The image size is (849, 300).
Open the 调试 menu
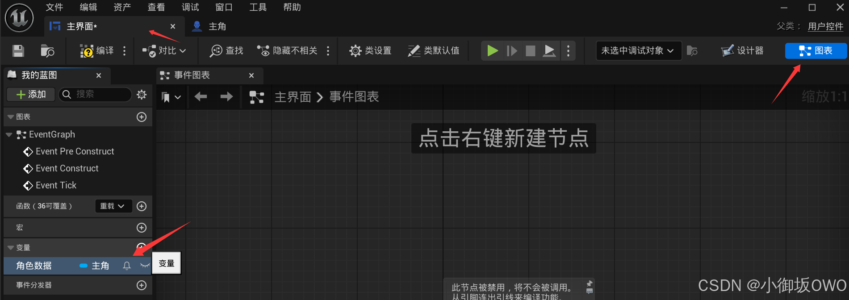(x=190, y=7)
